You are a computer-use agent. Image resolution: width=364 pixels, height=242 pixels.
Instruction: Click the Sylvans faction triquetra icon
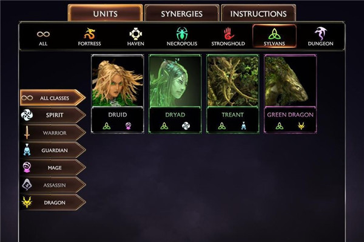coord(274,34)
